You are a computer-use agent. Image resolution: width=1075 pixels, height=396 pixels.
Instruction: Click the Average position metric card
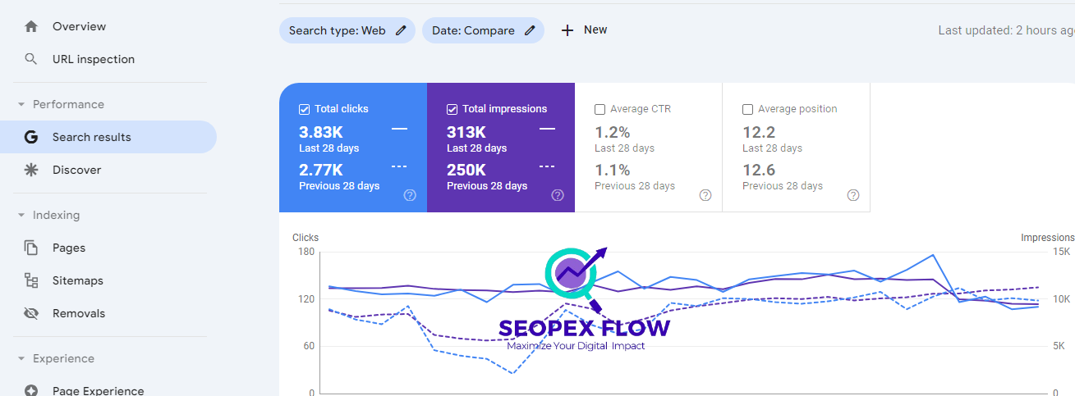(x=797, y=147)
